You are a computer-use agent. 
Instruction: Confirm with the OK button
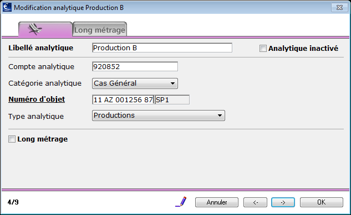click(322, 202)
